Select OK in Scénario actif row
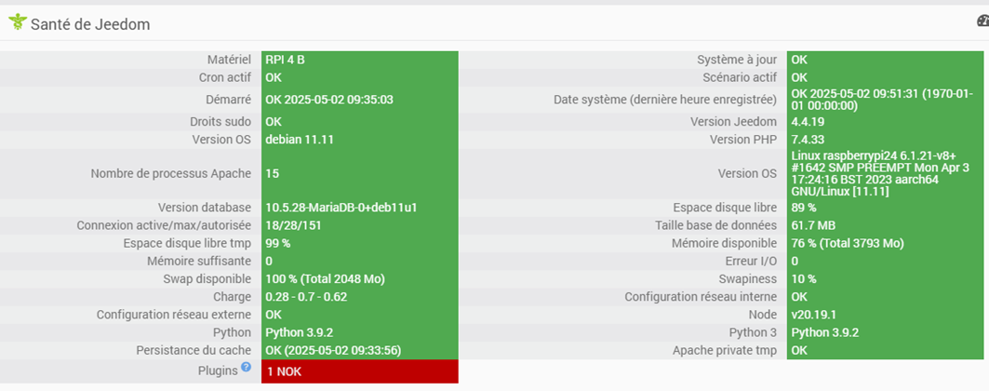Viewport: 989px width, 391px height. click(x=799, y=77)
